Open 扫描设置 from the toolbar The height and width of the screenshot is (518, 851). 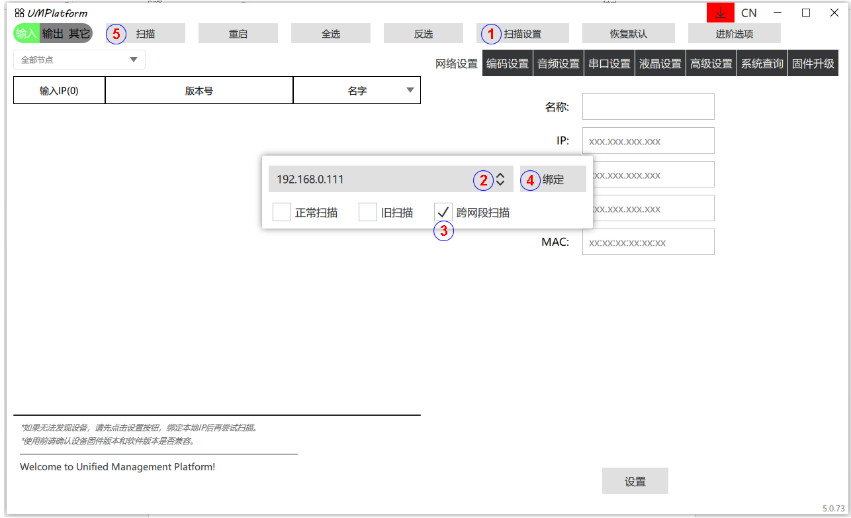(523, 34)
